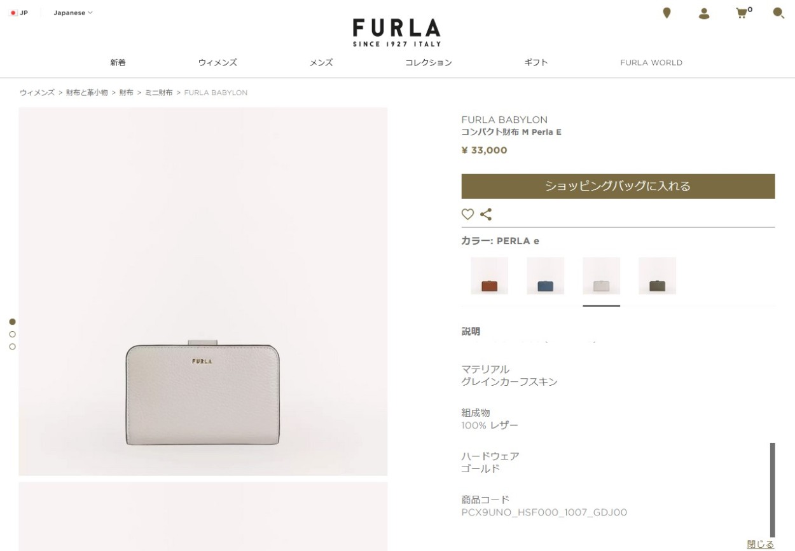Open the ギフト menu
The height and width of the screenshot is (551, 795).
536,62
